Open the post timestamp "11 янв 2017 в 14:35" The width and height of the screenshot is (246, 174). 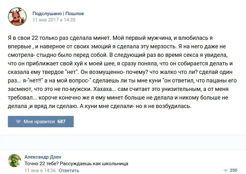pos(54,20)
